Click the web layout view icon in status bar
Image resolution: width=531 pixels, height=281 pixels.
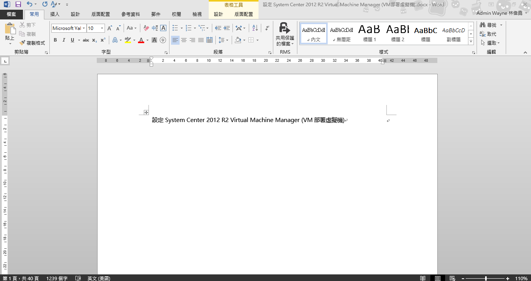452,278
